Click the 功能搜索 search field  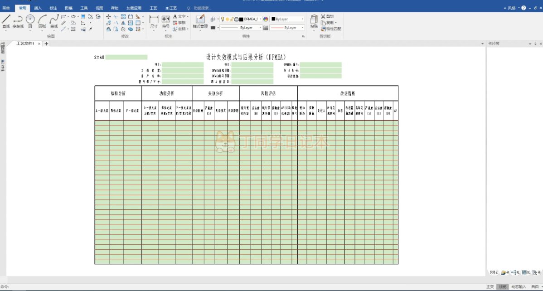coord(202,8)
